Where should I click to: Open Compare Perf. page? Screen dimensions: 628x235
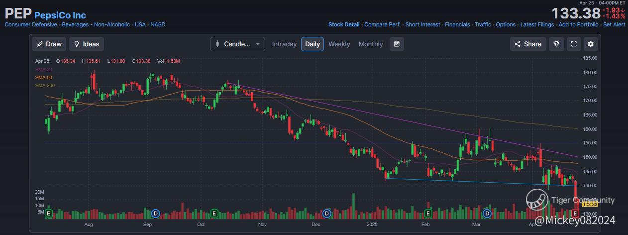(383, 24)
